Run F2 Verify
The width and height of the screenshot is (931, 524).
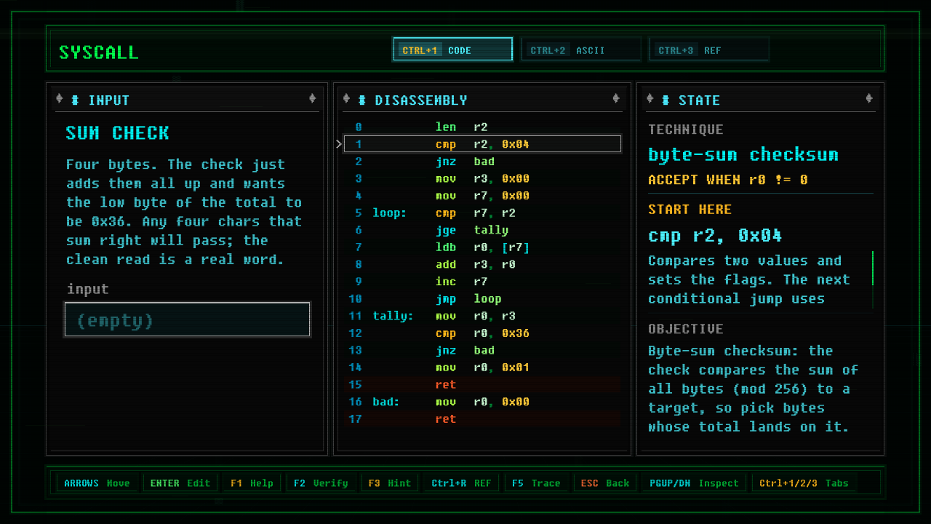tap(321, 483)
